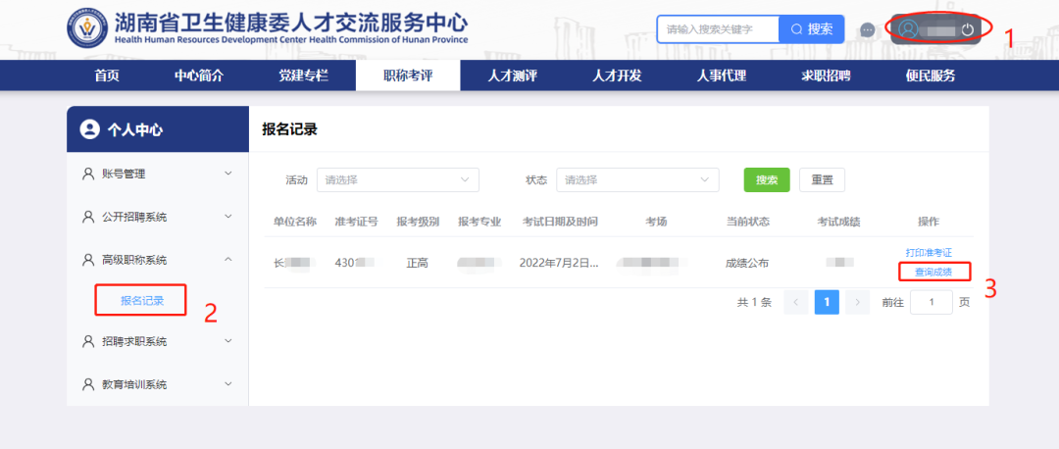Open the 活动 select dropdown
Viewport: 1059px width, 449px height.
click(x=397, y=180)
